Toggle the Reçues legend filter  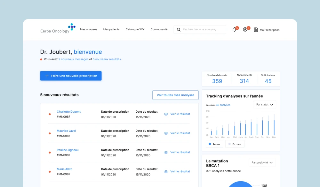214,144
